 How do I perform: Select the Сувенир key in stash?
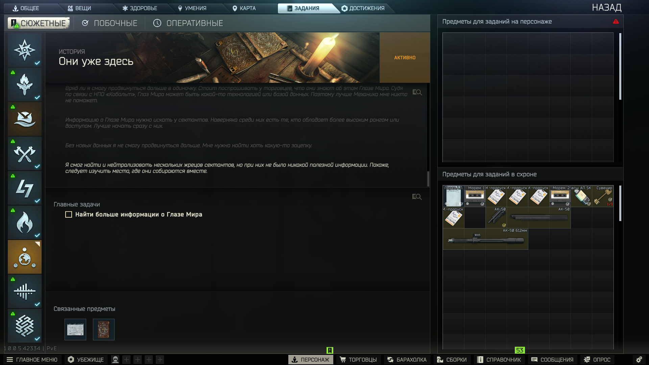(603, 197)
